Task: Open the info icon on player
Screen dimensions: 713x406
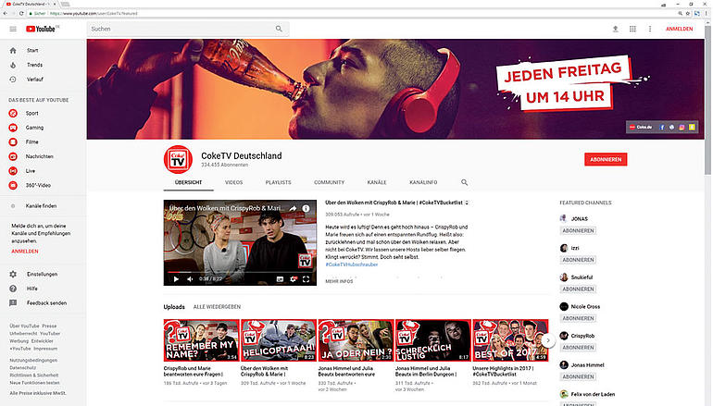Action: 306,208
